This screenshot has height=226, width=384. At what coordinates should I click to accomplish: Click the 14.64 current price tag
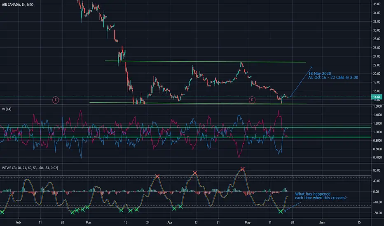(x=377, y=97)
